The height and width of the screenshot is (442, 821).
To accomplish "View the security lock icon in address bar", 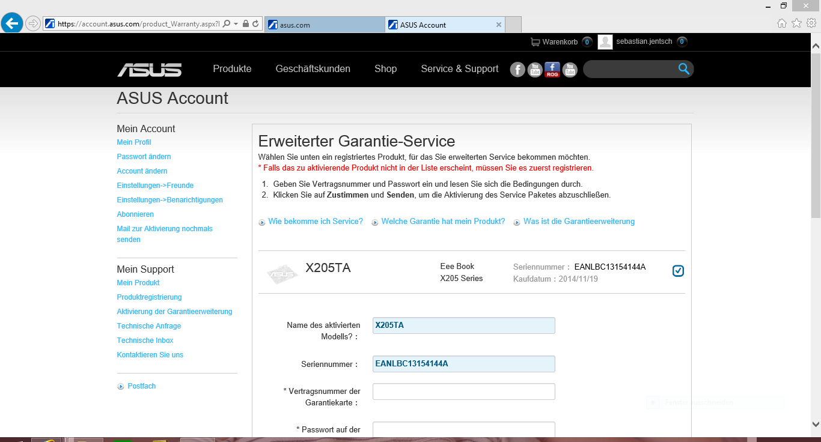I will pos(245,24).
